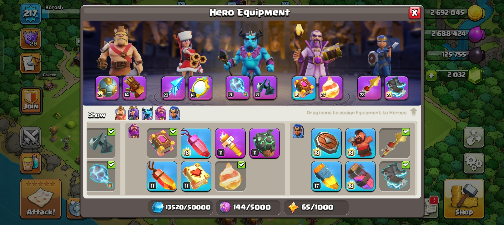504x225 pixels.
Task: Select the Hog Rider Puppet equipment
Action: pos(360,143)
